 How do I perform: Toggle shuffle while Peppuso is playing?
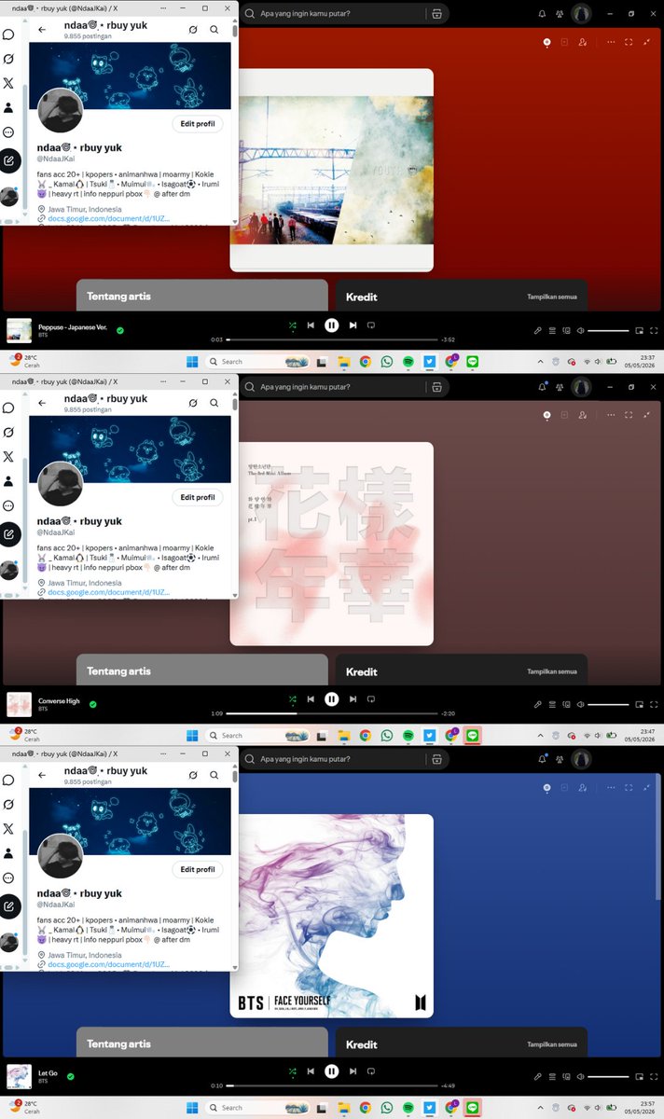[292, 325]
